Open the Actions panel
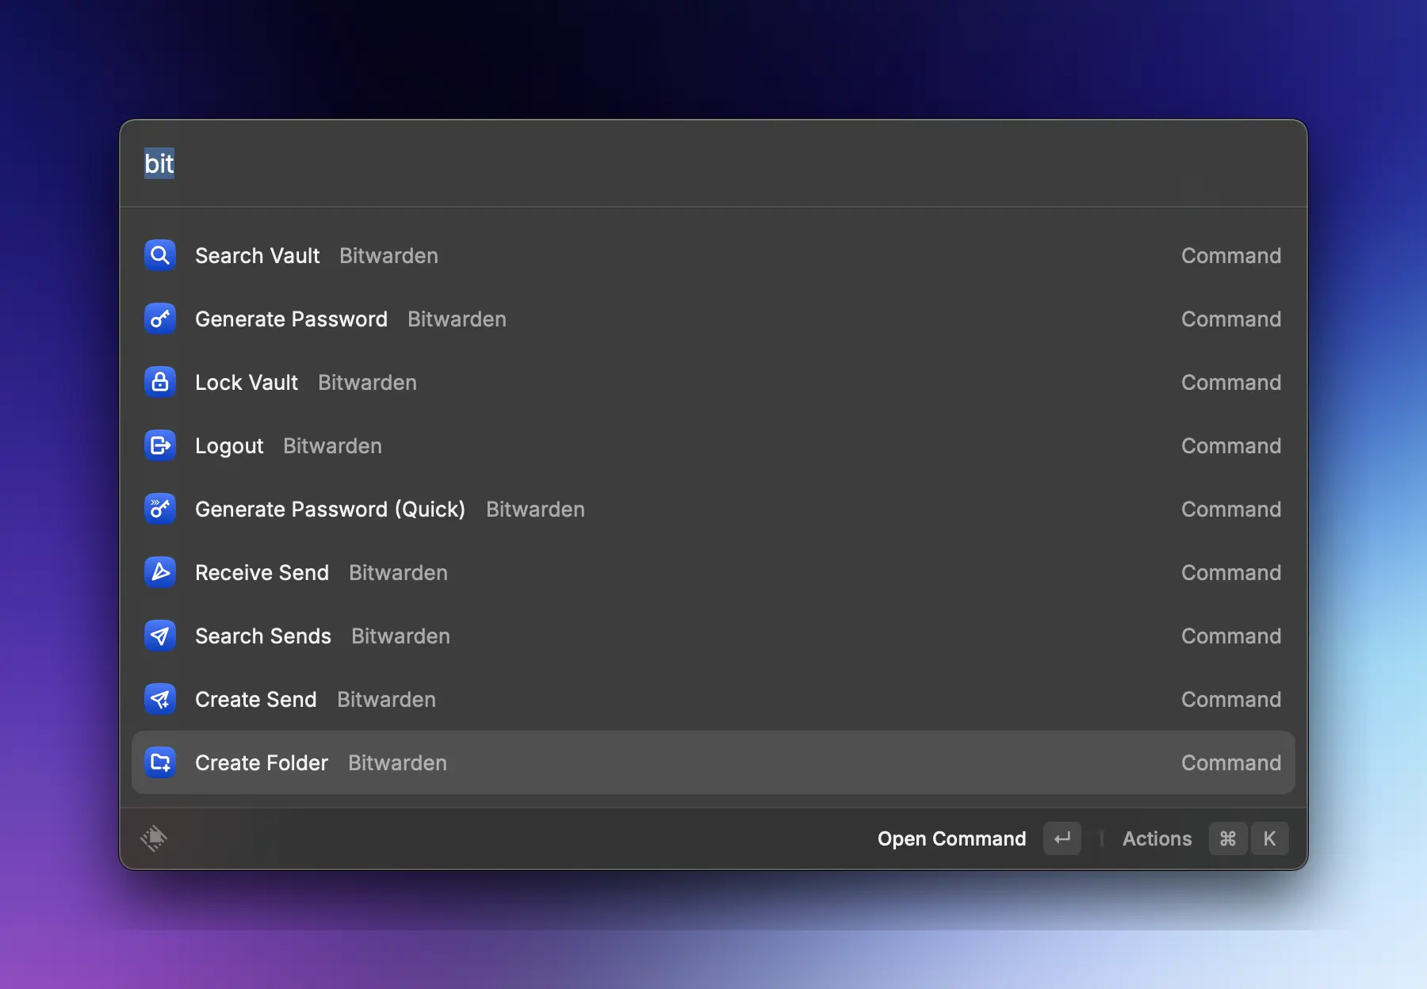Screen dimensions: 1427x989 click(x=1157, y=838)
